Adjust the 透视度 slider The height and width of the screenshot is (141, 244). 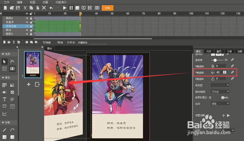pos(217,60)
